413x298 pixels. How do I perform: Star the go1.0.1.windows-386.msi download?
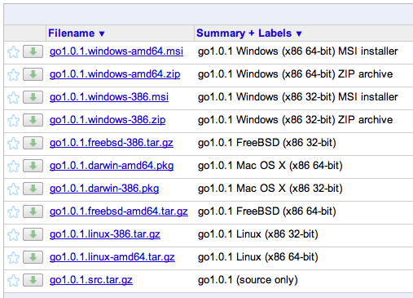pyautogui.click(x=13, y=97)
